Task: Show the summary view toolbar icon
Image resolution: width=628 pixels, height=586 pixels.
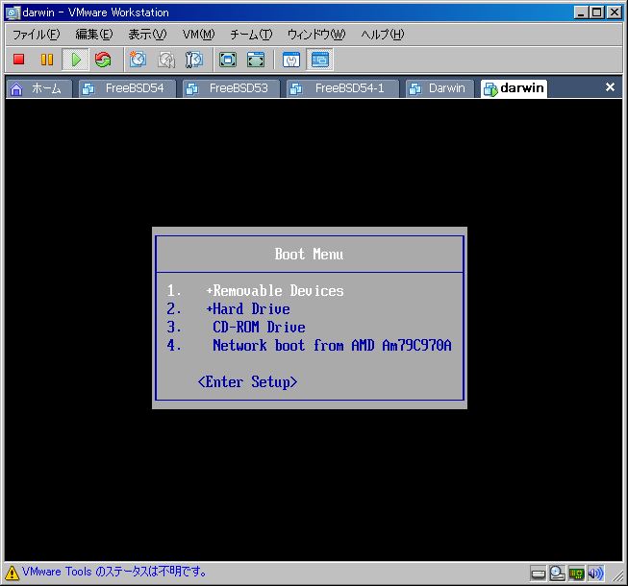Action: tap(291, 60)
